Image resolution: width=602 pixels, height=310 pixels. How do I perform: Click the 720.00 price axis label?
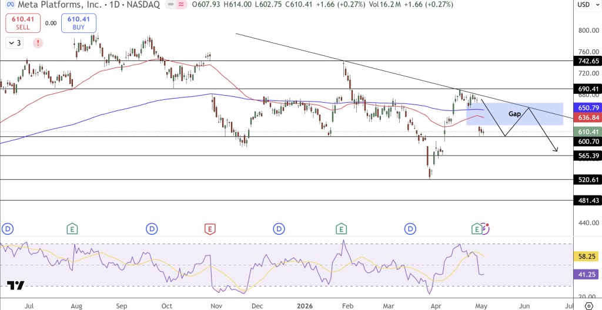[x=587, y=73]
